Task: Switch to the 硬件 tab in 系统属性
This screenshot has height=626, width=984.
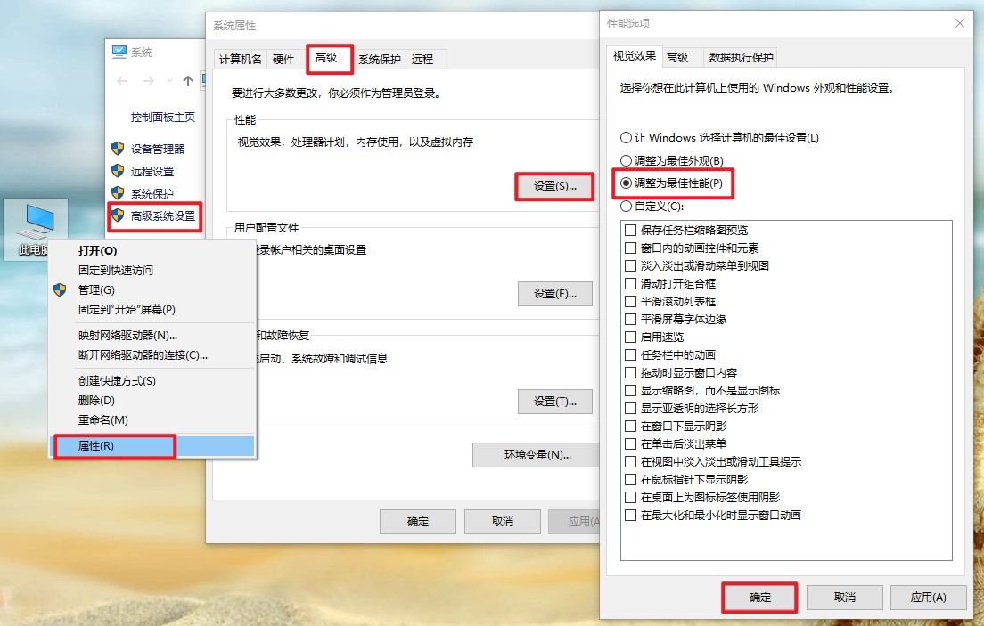Action: click(283, 59)
